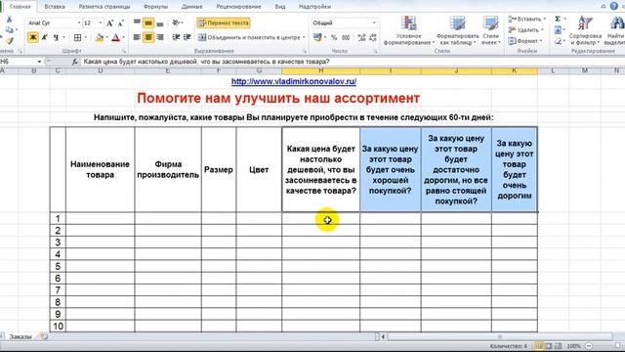Viewport: 625px width, 352px height.
Task: Open the Надстройки tab
Action: coord(314,7)
